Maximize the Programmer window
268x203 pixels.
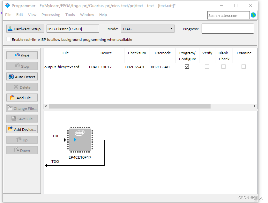[x=236, y=5]
